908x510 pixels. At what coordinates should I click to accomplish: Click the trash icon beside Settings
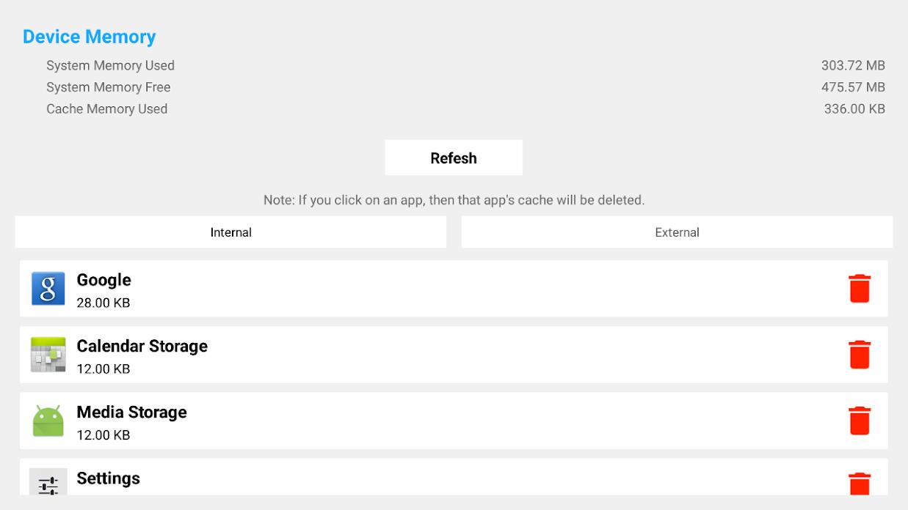860,484
